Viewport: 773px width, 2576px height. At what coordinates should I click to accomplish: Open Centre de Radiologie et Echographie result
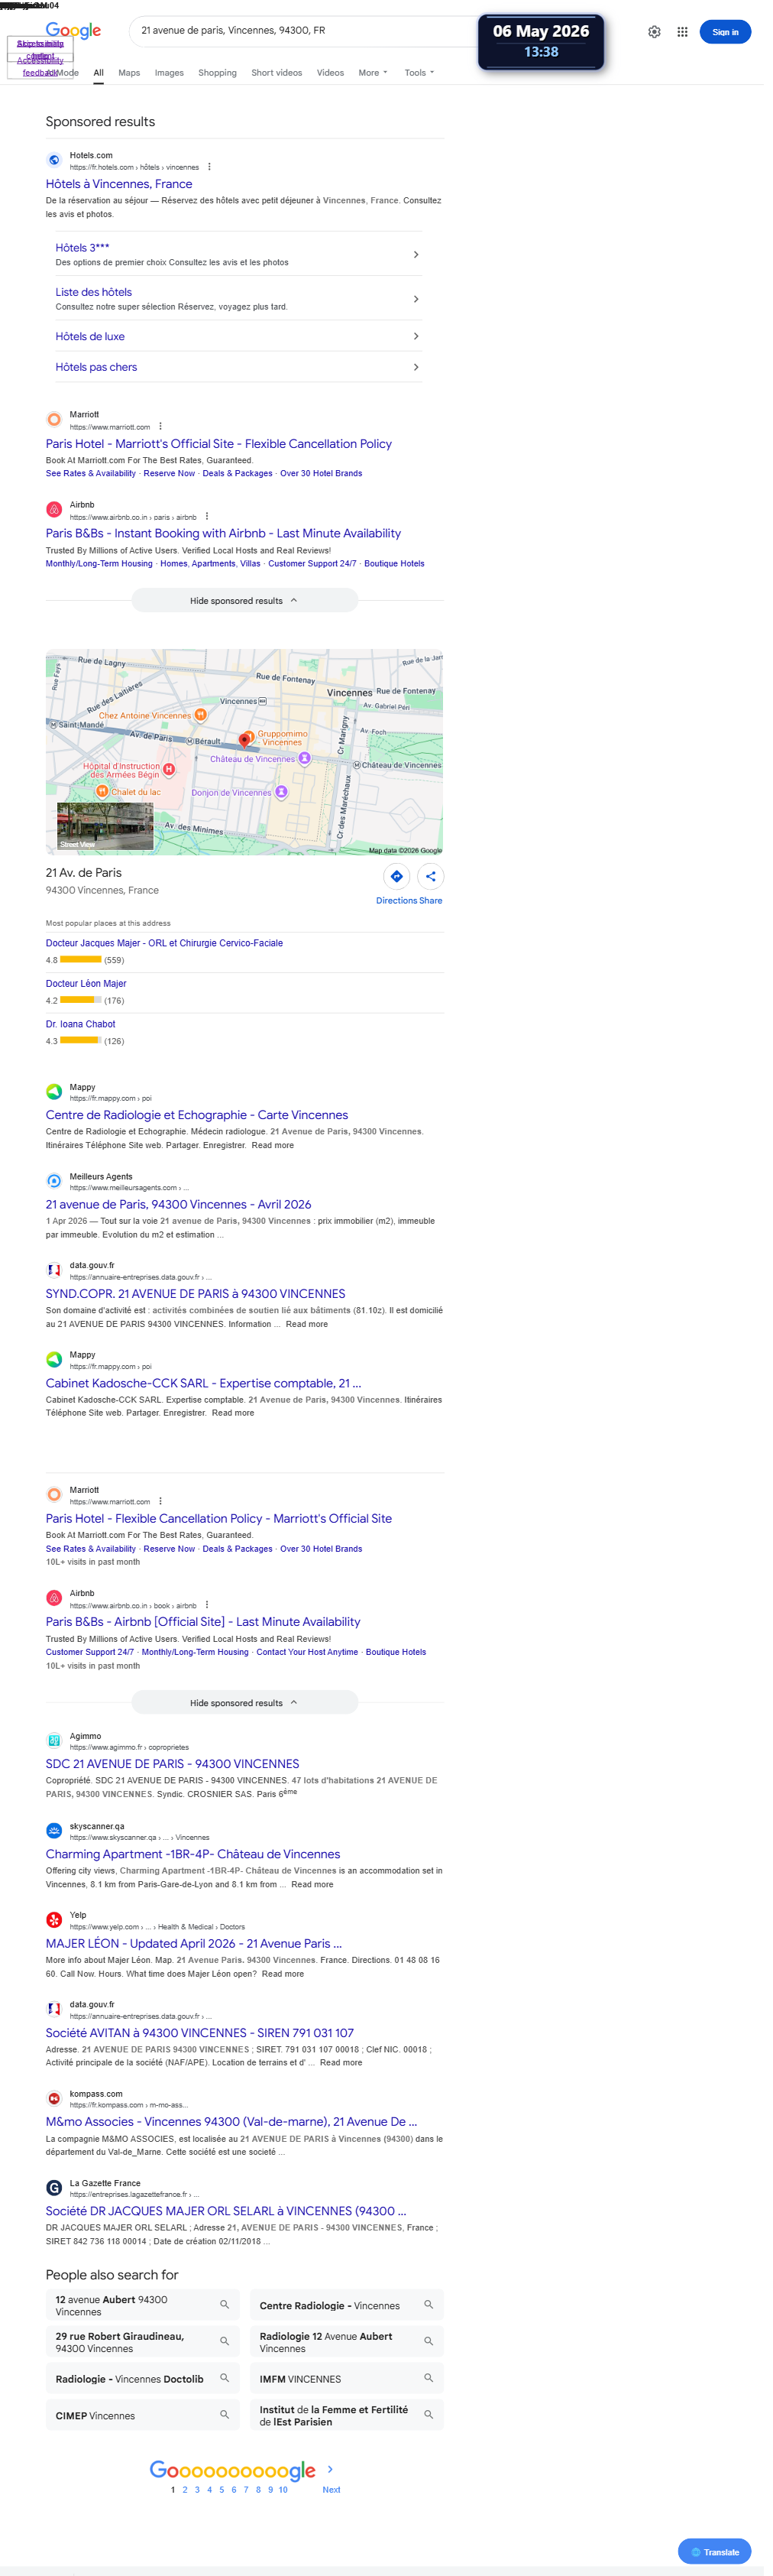pyautogui.click(x=197, y=1115)
